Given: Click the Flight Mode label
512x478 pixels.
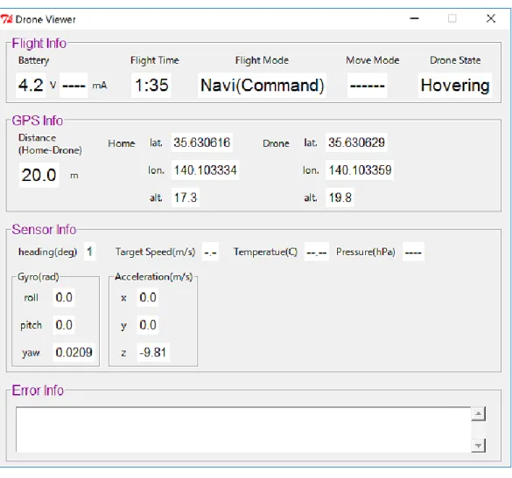Looking at the screenshot, I should (x=262, y=60).
